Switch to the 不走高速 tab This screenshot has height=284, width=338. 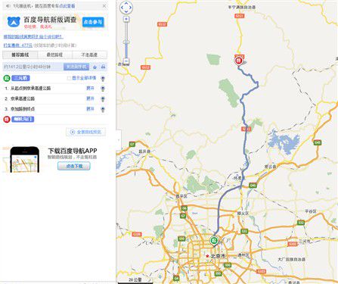(89, 55)
